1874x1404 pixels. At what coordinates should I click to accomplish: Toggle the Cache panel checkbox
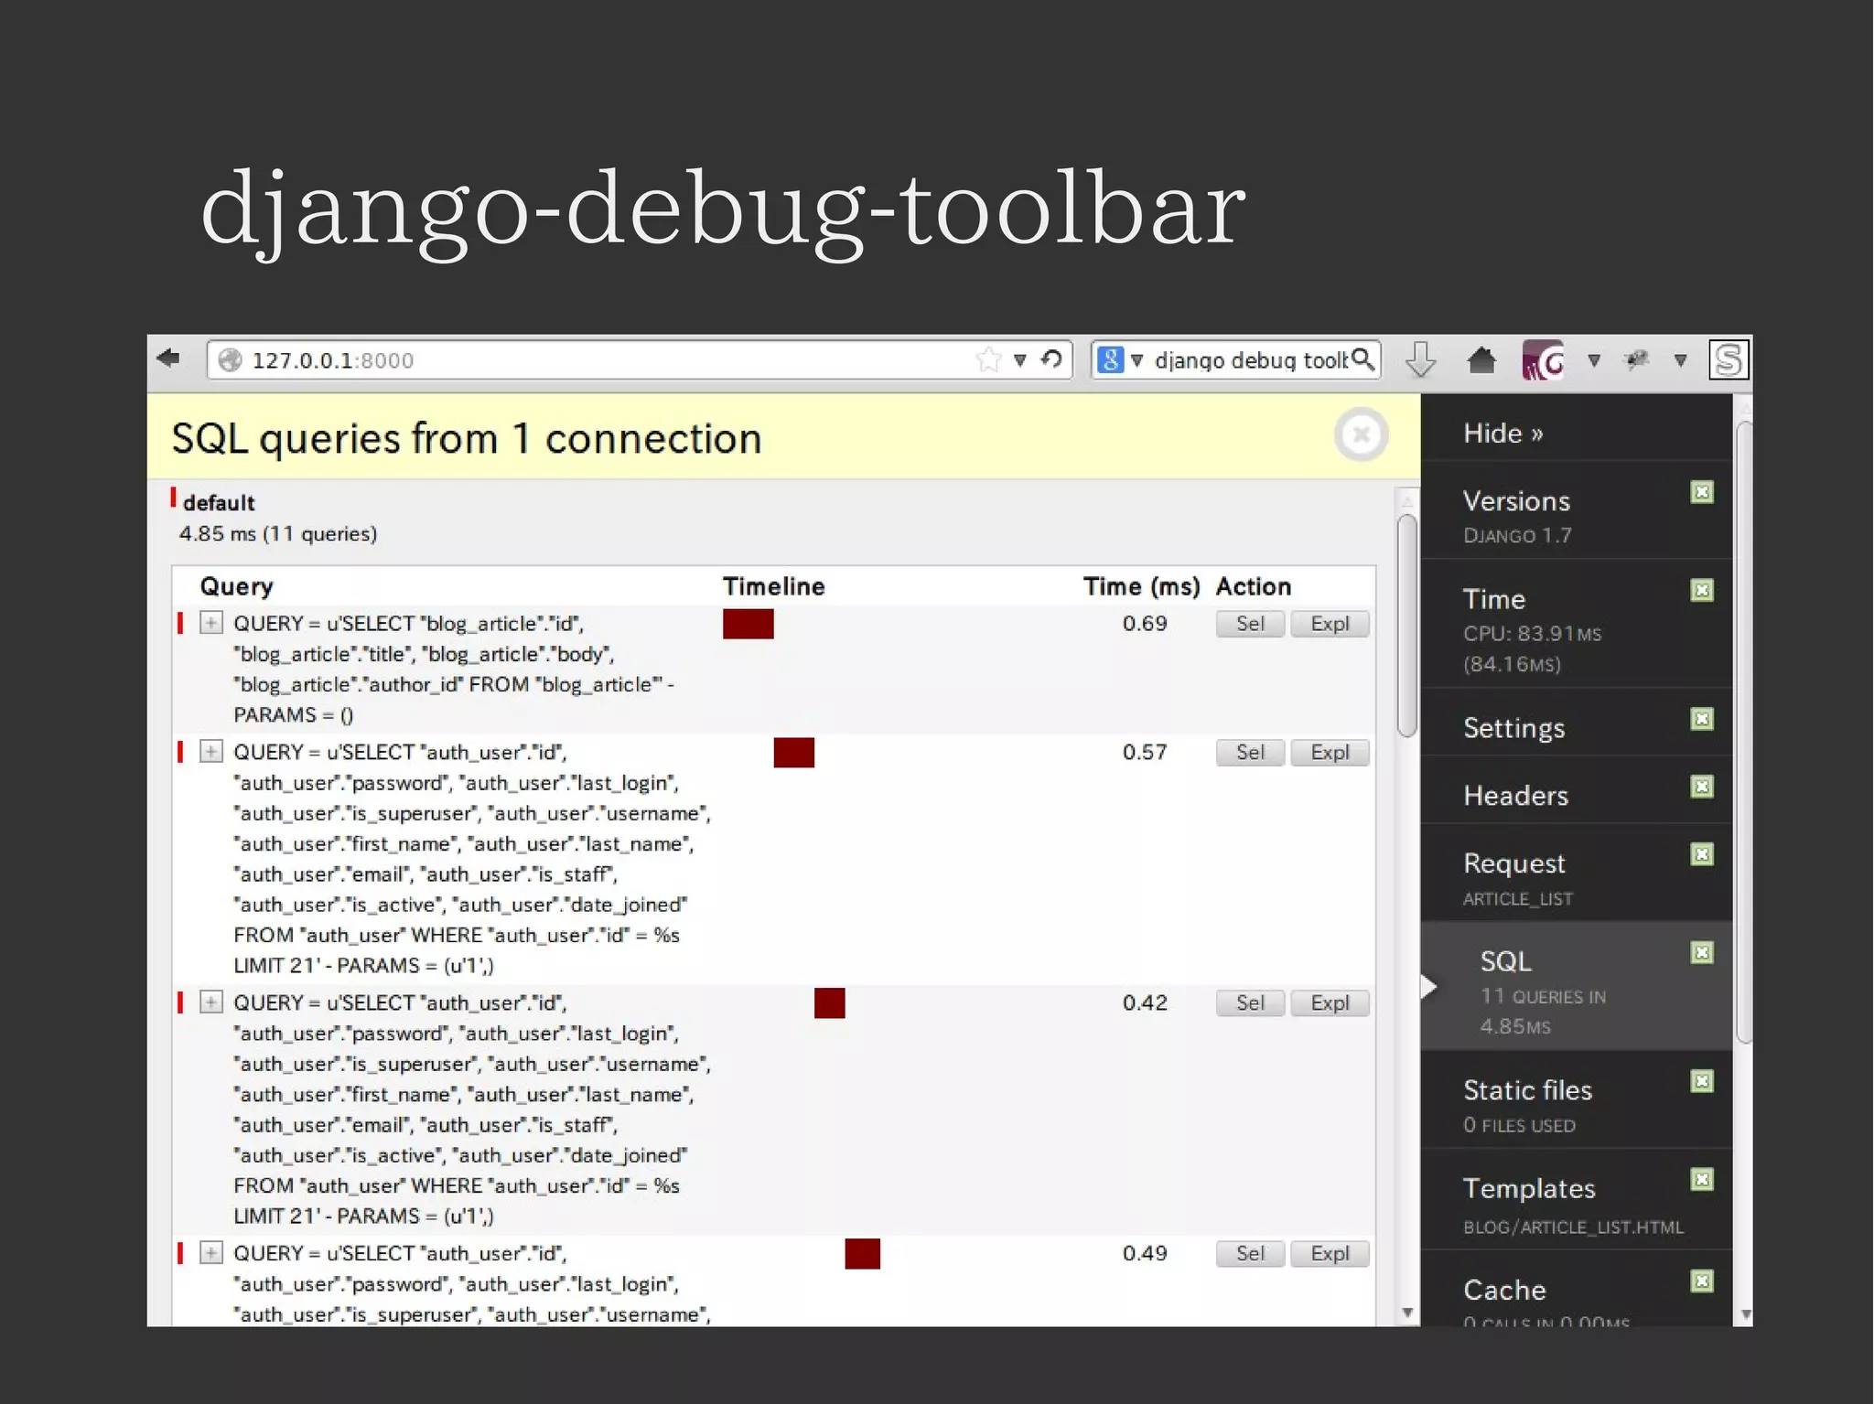point(1702,1281)
